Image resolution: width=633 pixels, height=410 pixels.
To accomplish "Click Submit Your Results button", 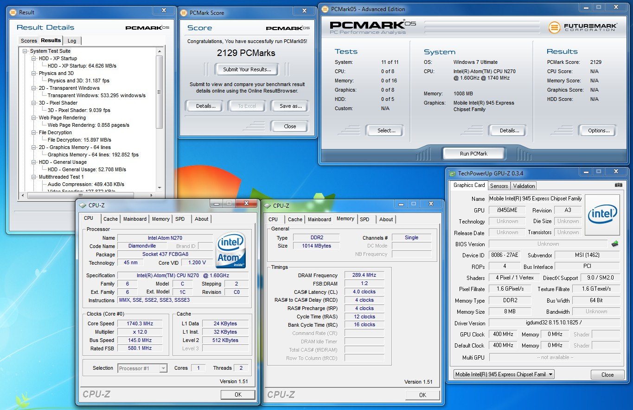I will pyautogui.click(x=247, y=69).
